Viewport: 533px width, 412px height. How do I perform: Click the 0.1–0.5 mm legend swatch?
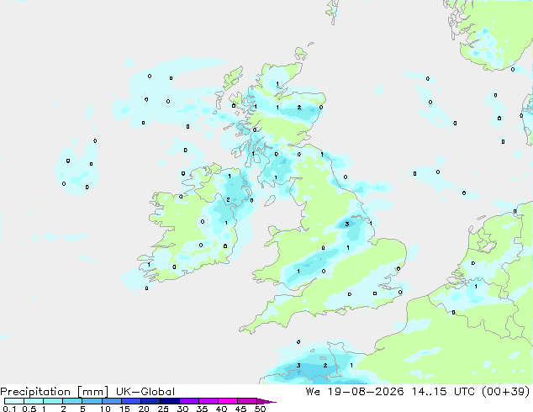pos(14,401)
